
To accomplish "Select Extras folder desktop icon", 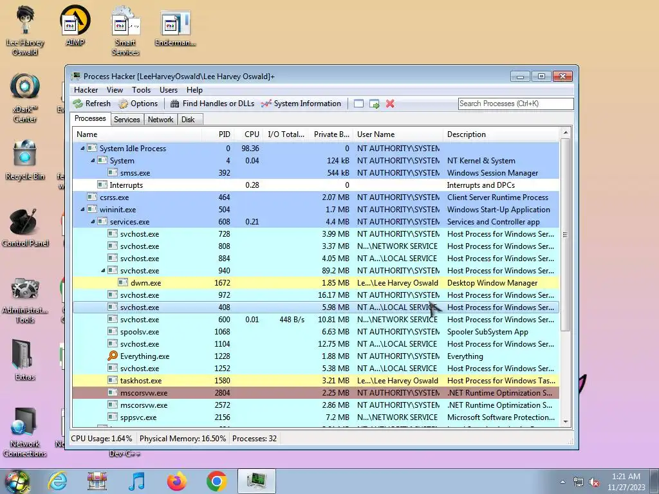I will point(25,359).
